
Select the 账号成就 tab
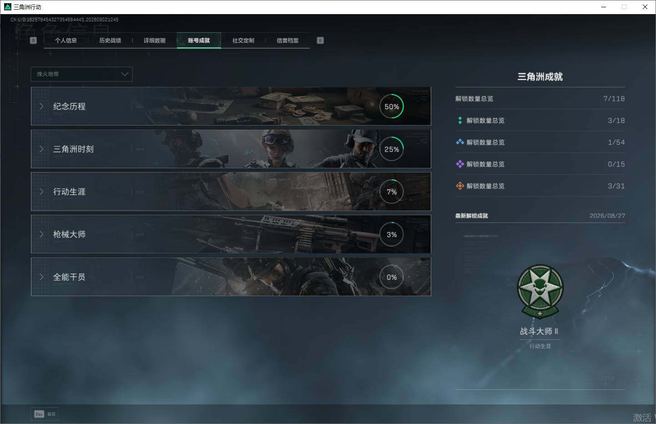[199, 40]
